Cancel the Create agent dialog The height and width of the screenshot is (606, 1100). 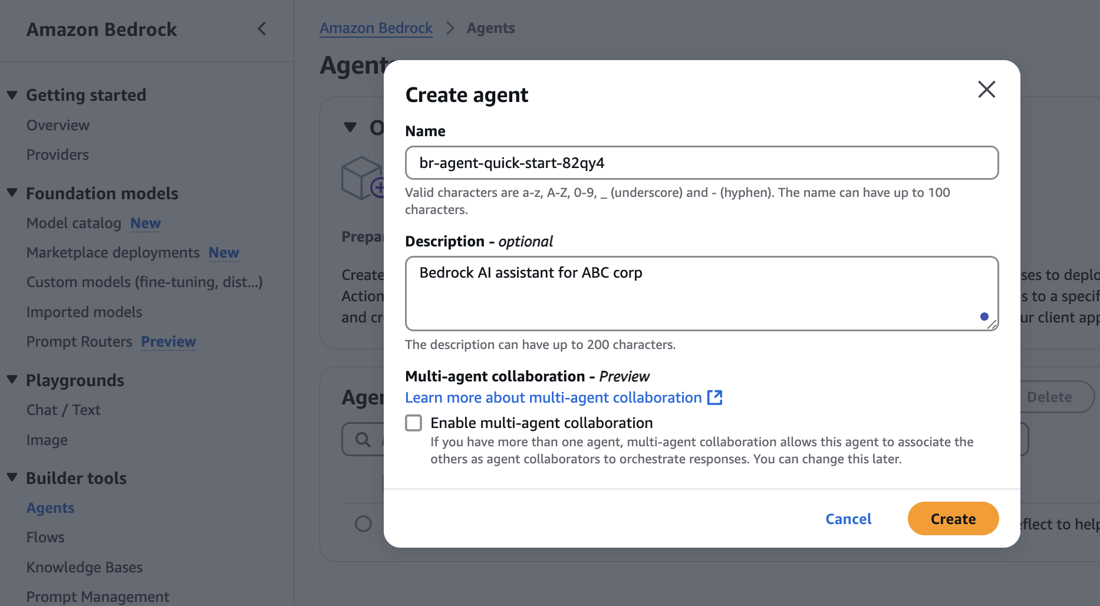[848, 519]
